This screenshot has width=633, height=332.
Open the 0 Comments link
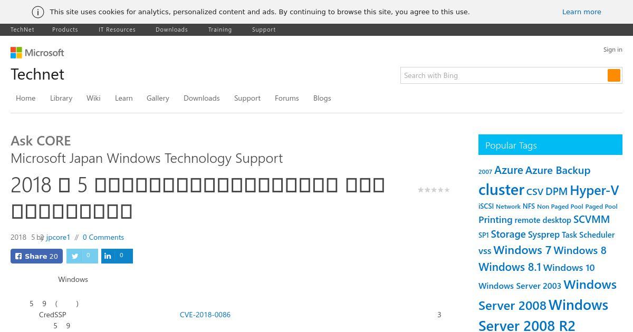click(x=103, y=237)
